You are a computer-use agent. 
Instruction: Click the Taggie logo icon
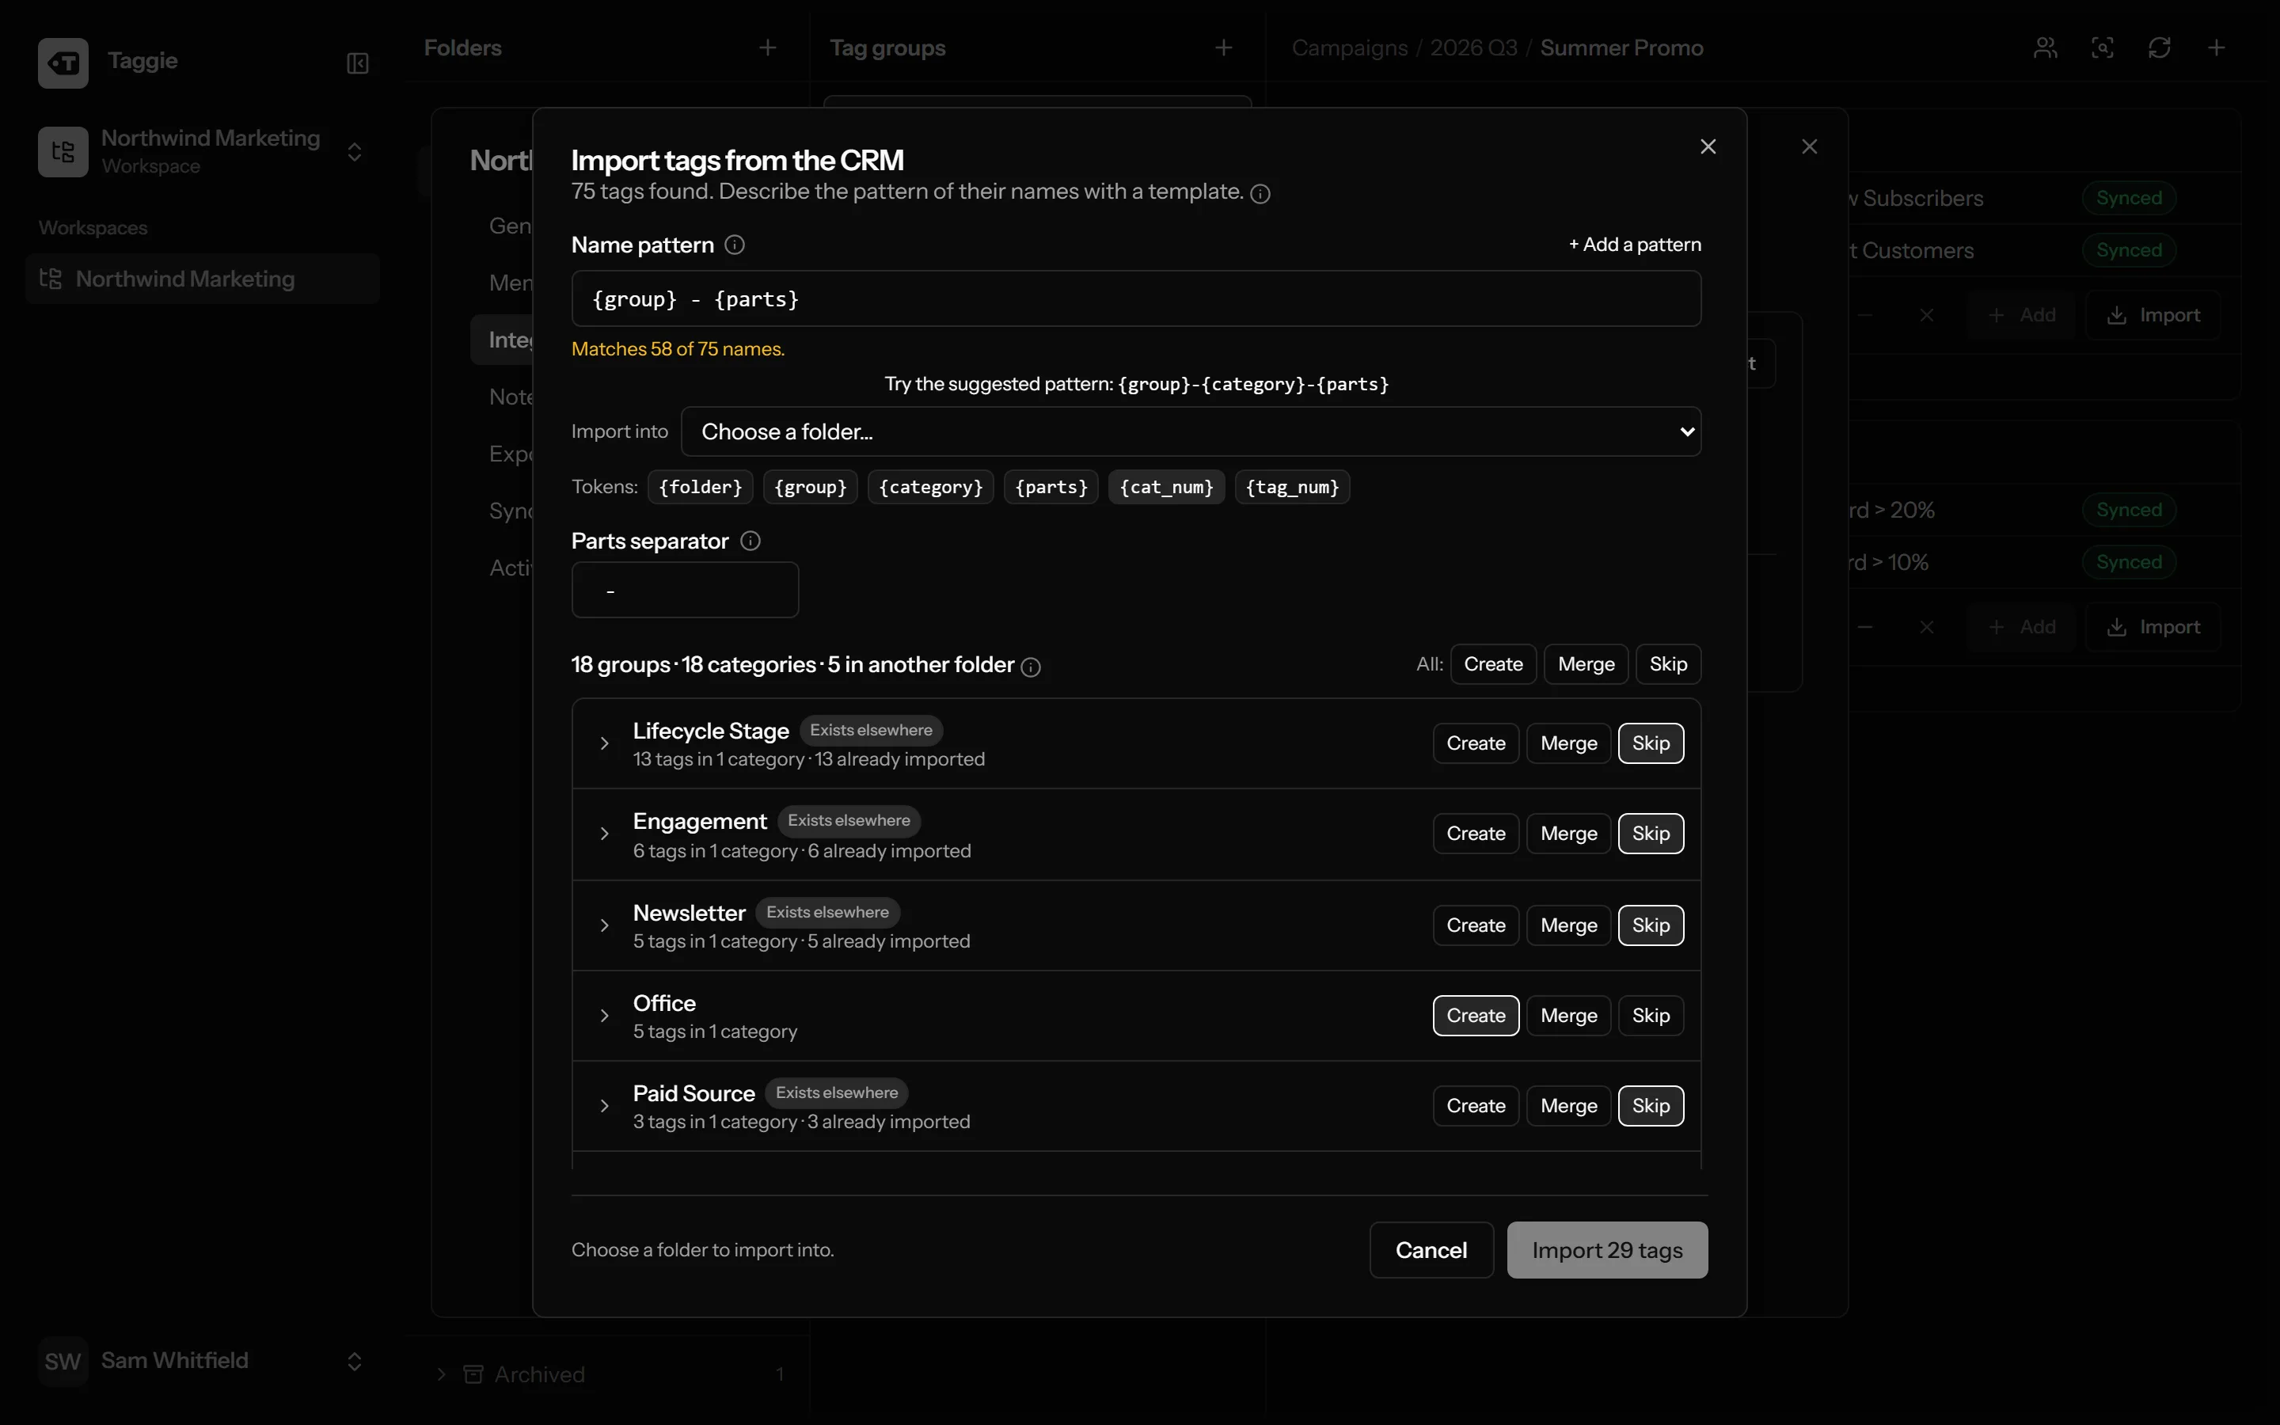(x=63, y=63)
